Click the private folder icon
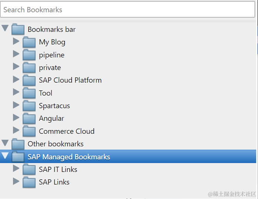The width and height of the screenshot is (258, 199). [29, 67]
